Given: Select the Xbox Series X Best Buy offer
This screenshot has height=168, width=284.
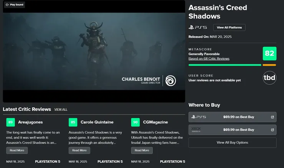Looking at the screenshot, I should (x=232, y=130).
